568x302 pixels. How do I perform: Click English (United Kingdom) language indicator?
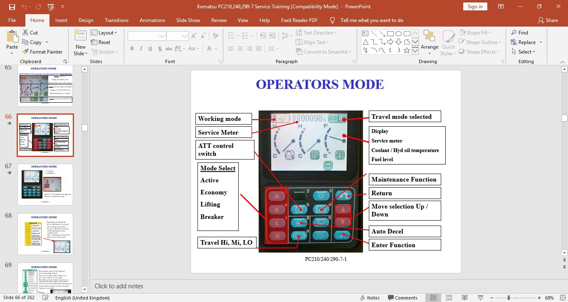pyautogui.click(x=82, y=298)
